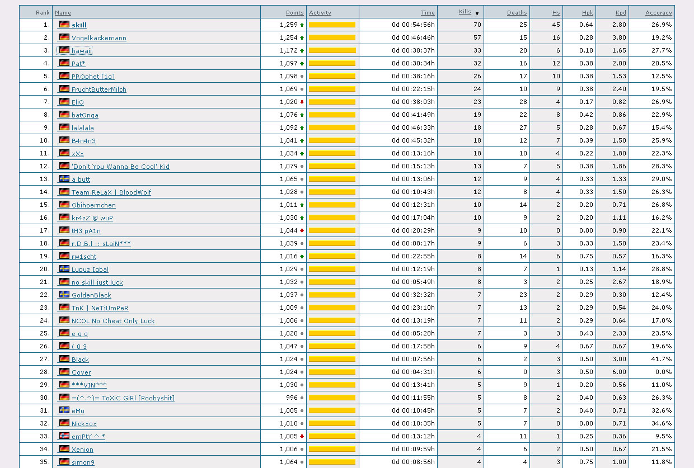Screen dimensions: 694x468
Task: Click the Norwegian flag beside emPtY ^ *
Action: point(64,436)
